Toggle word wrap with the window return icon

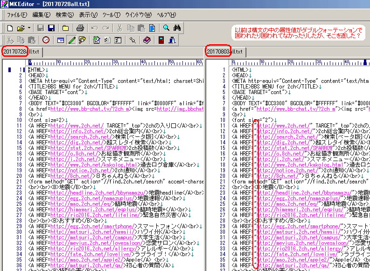[60, 40]
